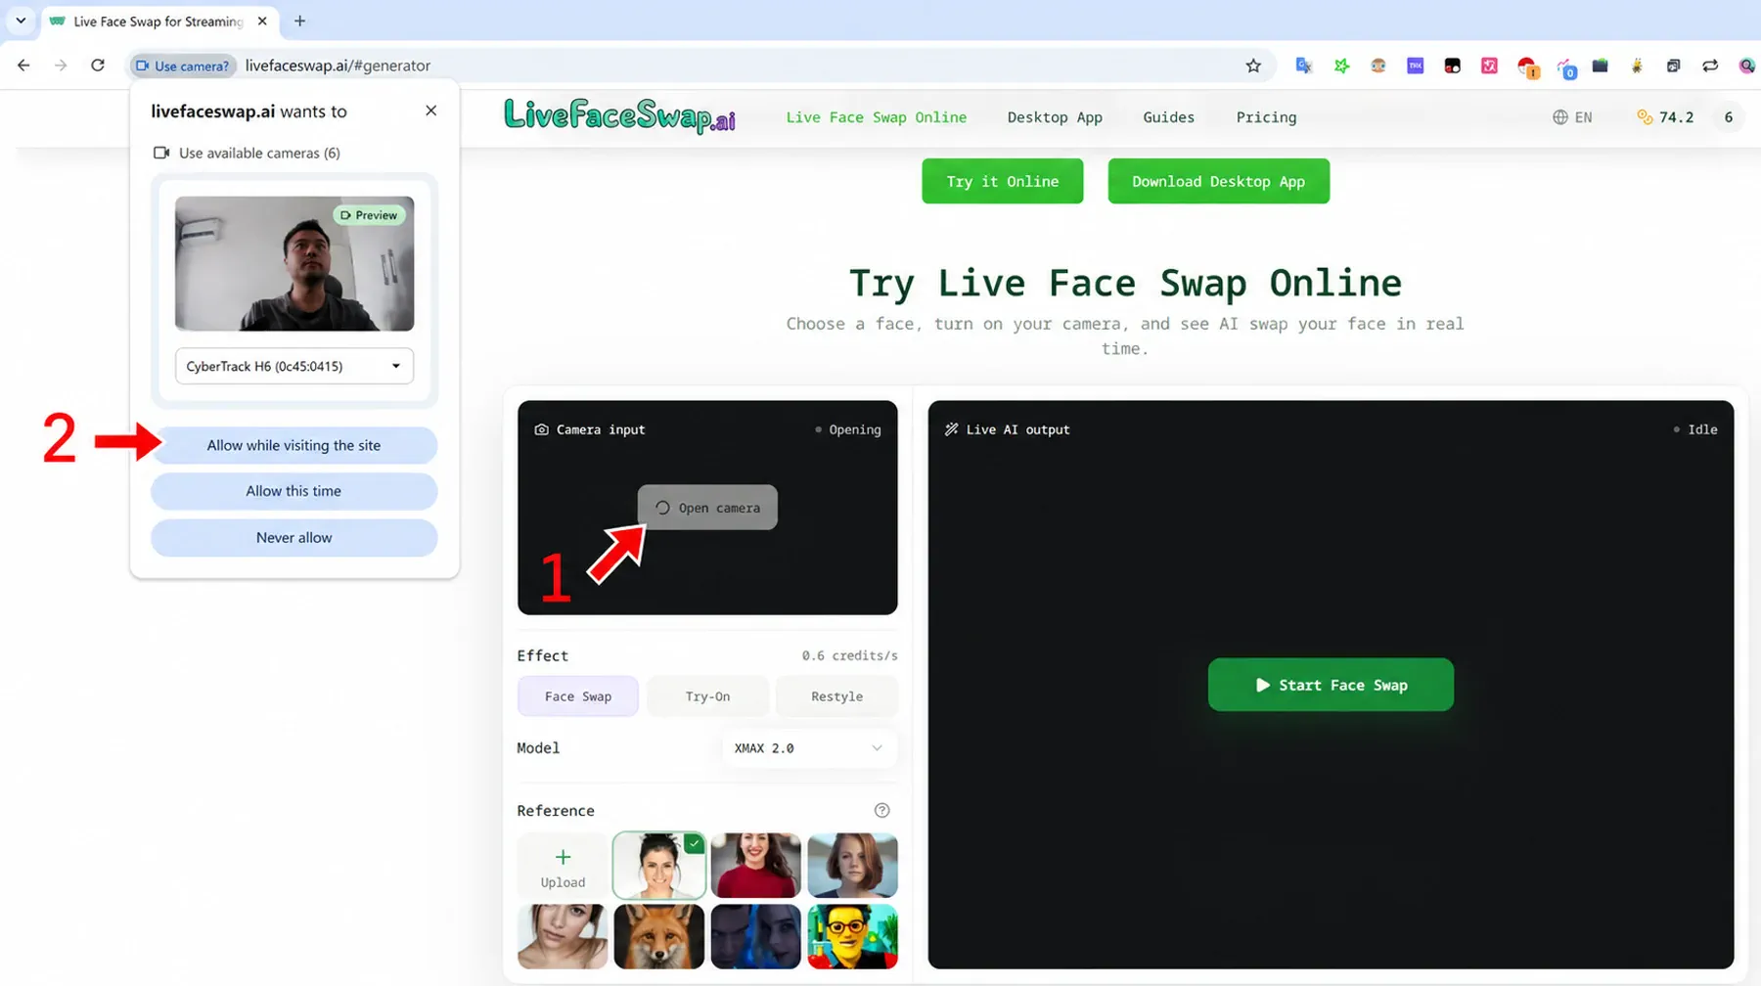Select the checked dark-haired woman reference face
The image size is (1761, 986).
(x=659, y=866)
